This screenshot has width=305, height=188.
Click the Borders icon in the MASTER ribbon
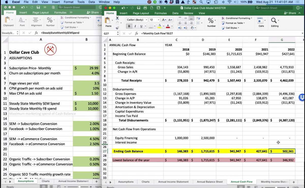[x=151, y=26]
